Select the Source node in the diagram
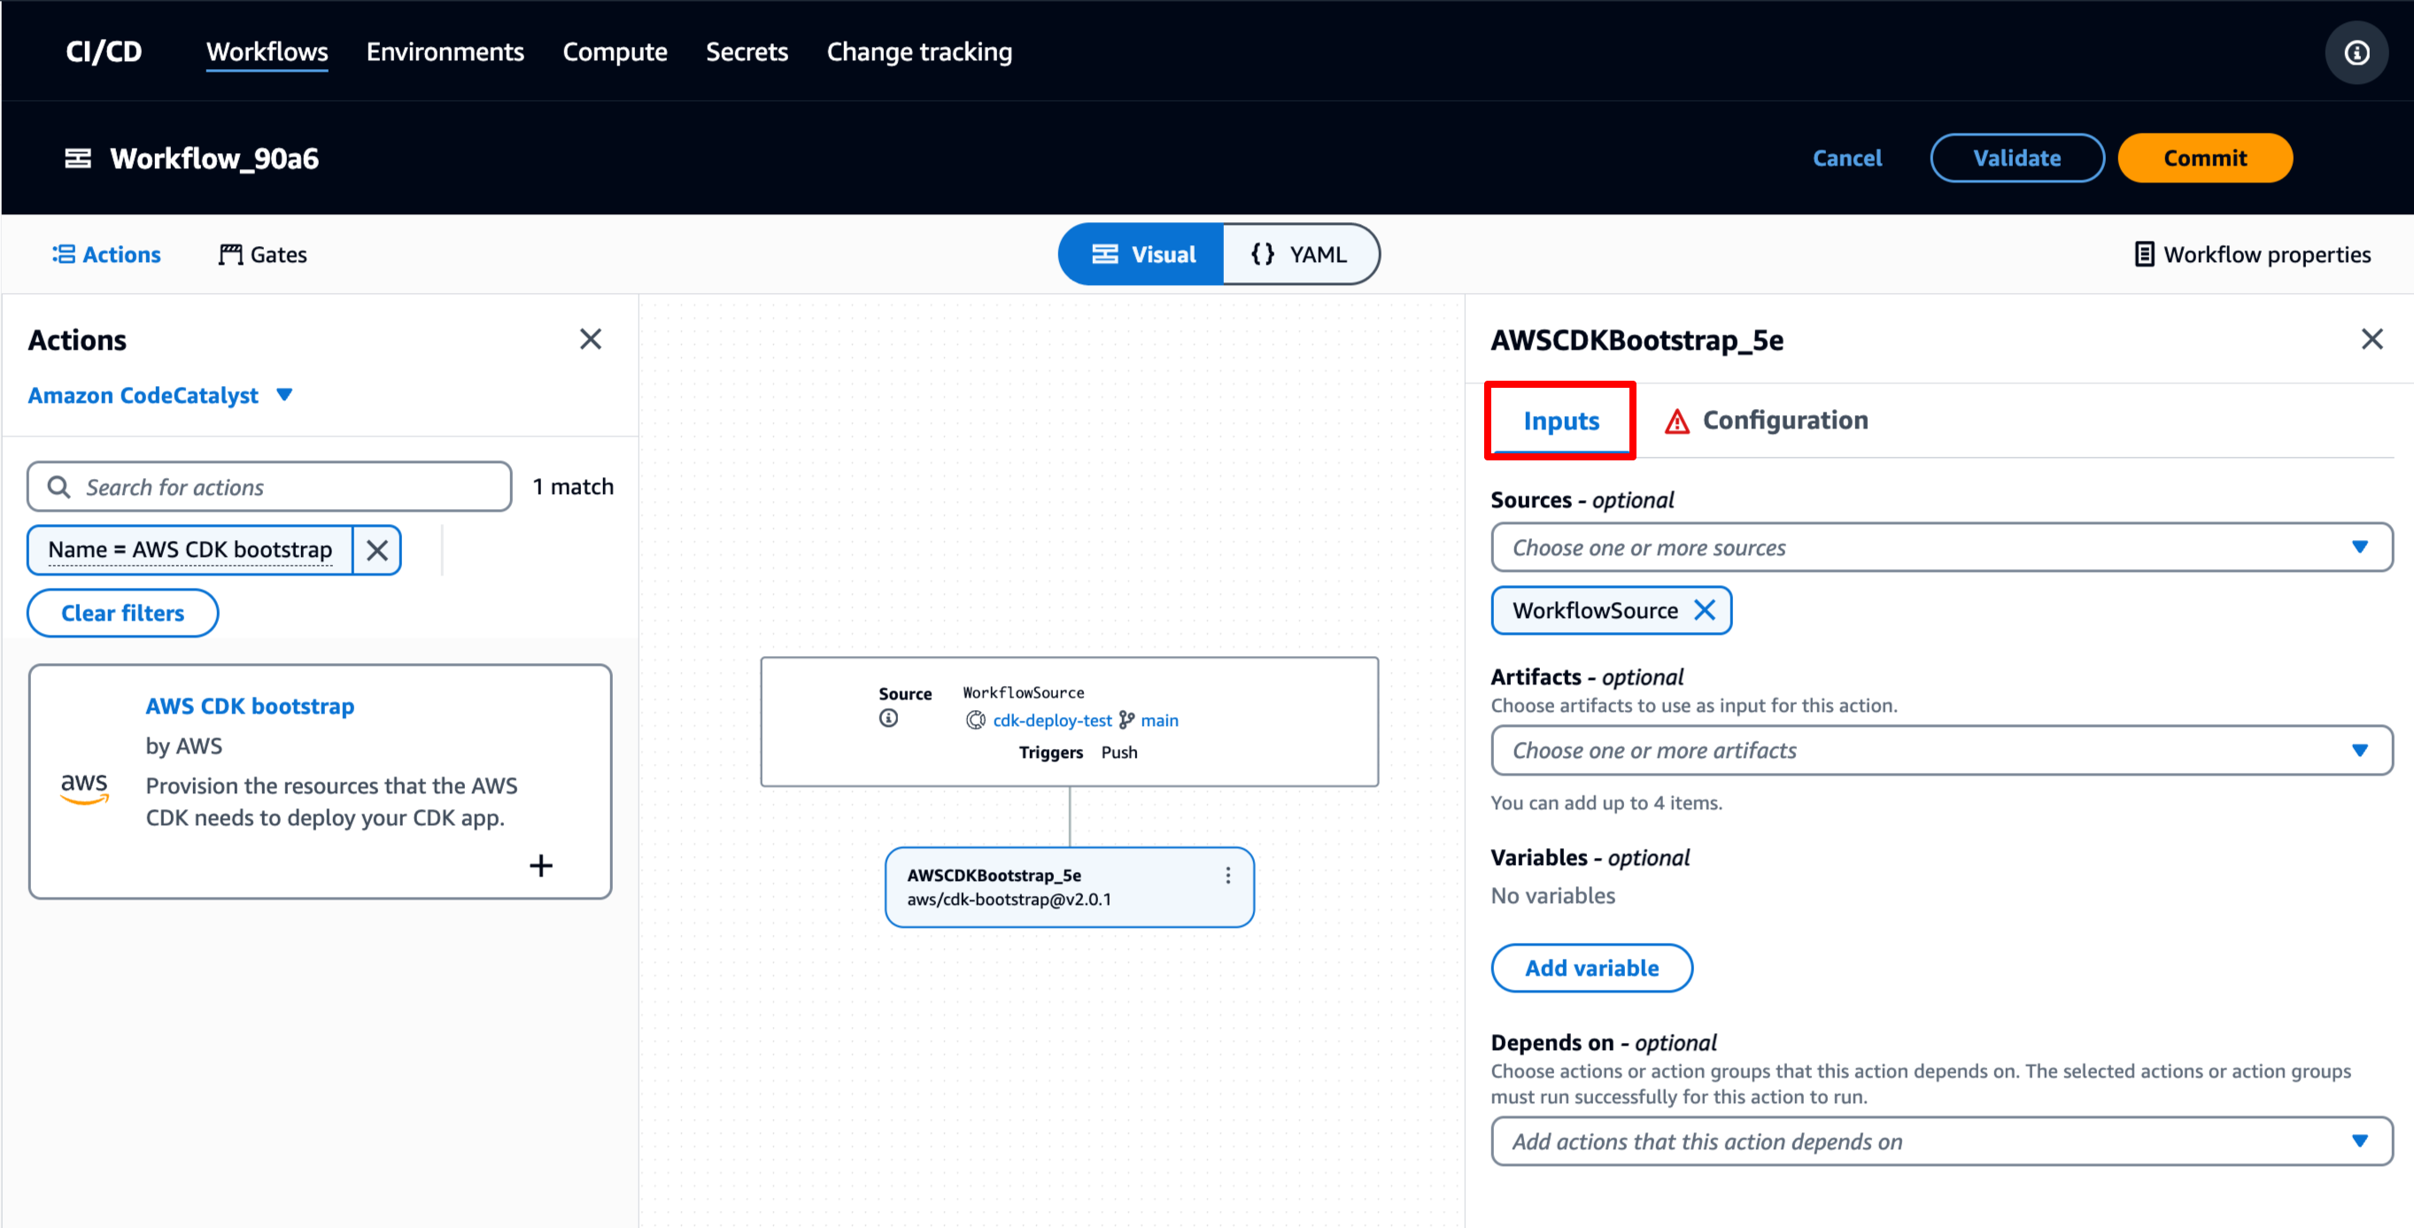This screenshot has height=1228, width=2414. tap(1069, 722)
